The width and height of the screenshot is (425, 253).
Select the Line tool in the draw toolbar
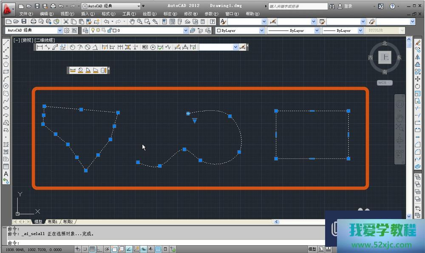point(6,42)
